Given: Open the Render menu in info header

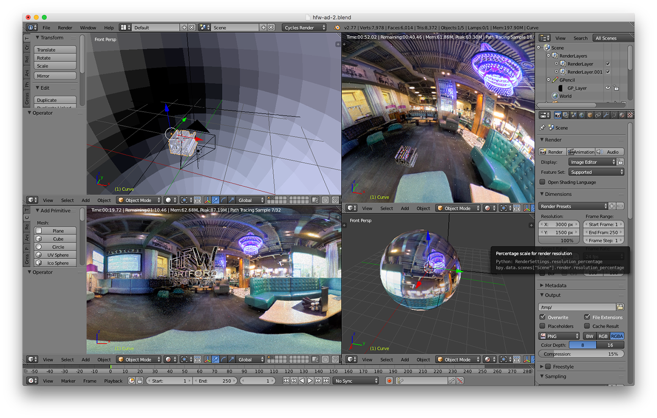Looking at the screenshot, I should [x=65, y=28].
